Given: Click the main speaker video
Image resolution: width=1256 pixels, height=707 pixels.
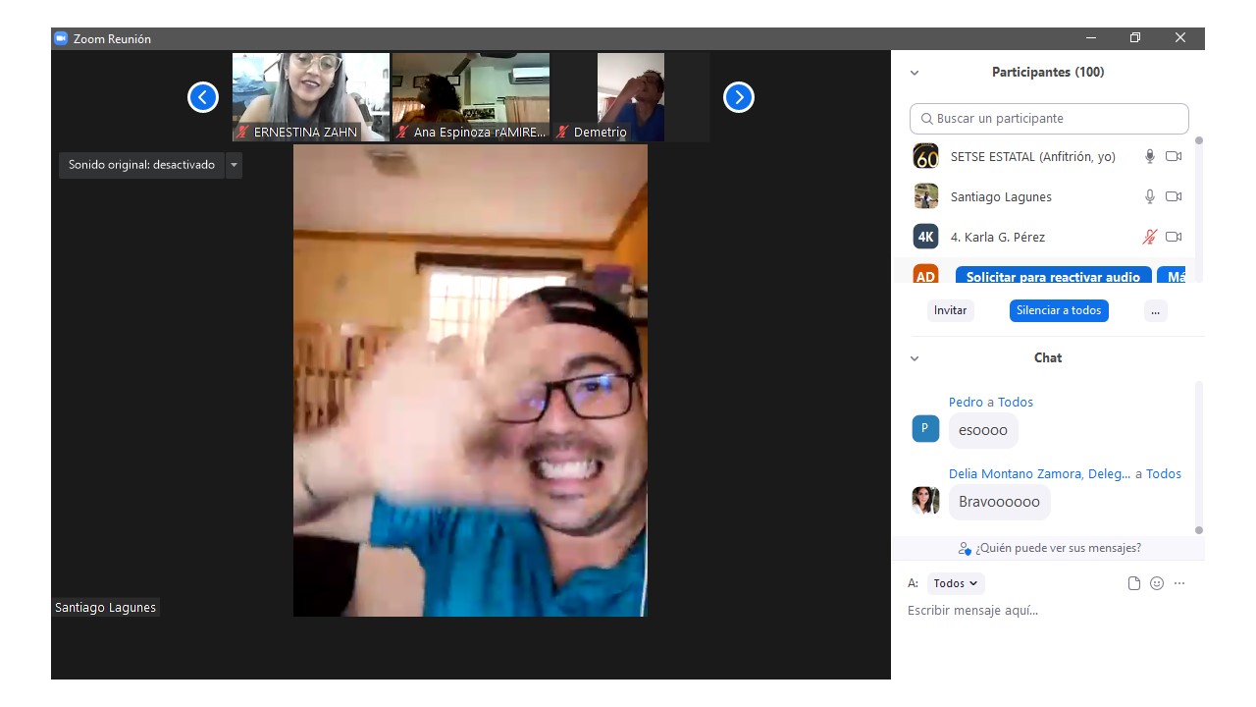Looking at the screenshot, I should coord(470,381).
